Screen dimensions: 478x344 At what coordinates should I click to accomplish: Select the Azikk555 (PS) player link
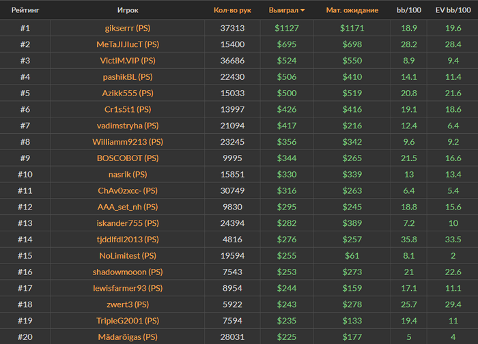coord(127,93)
